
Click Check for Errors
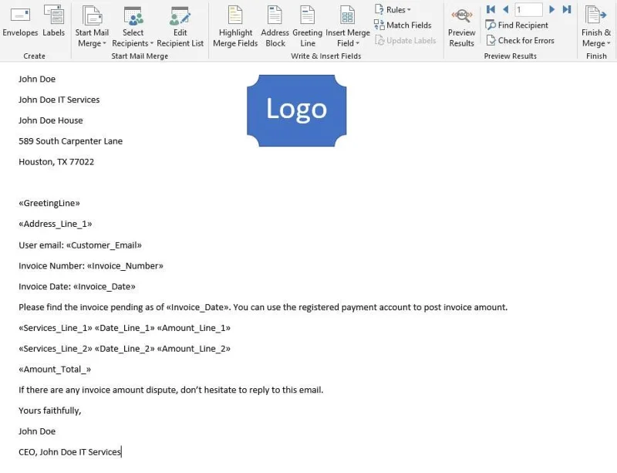(521, 40)
